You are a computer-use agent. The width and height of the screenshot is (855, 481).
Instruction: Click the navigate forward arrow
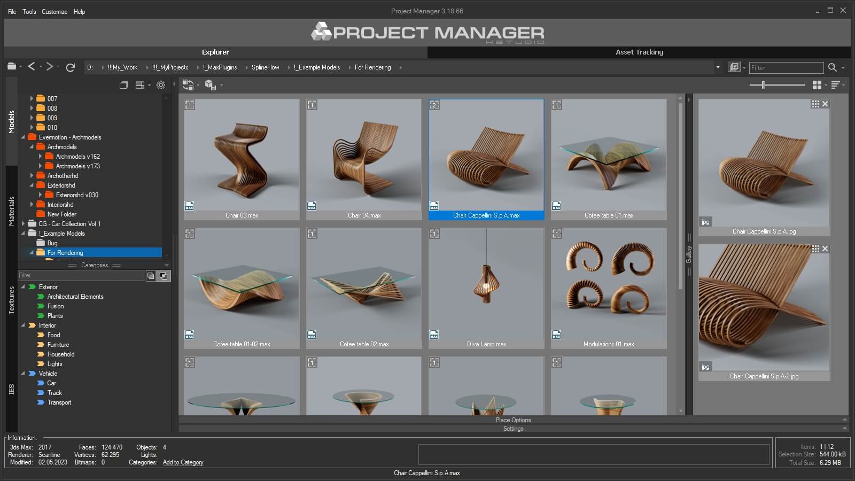(x=50, y=66)
